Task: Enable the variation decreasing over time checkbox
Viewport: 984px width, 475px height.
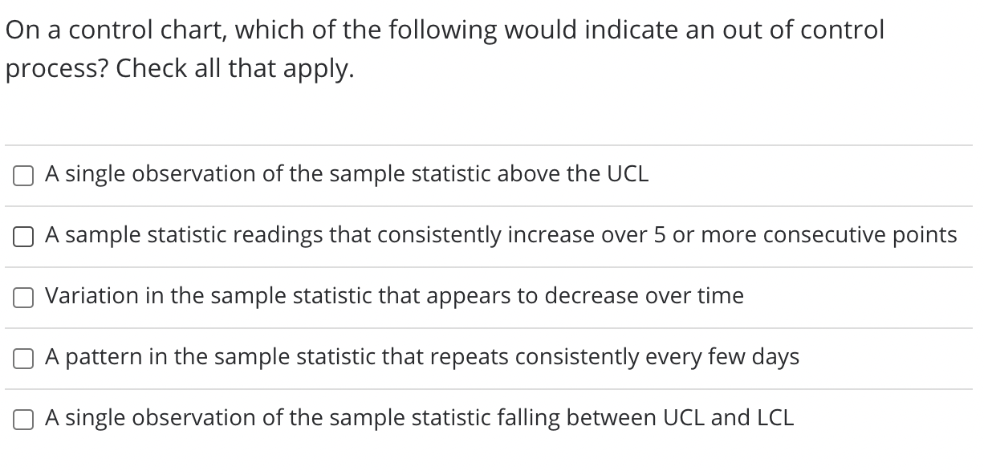Action: [x=23, y=298]
